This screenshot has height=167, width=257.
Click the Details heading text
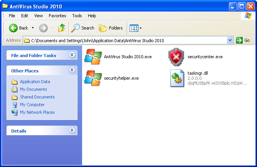point(19,131)
